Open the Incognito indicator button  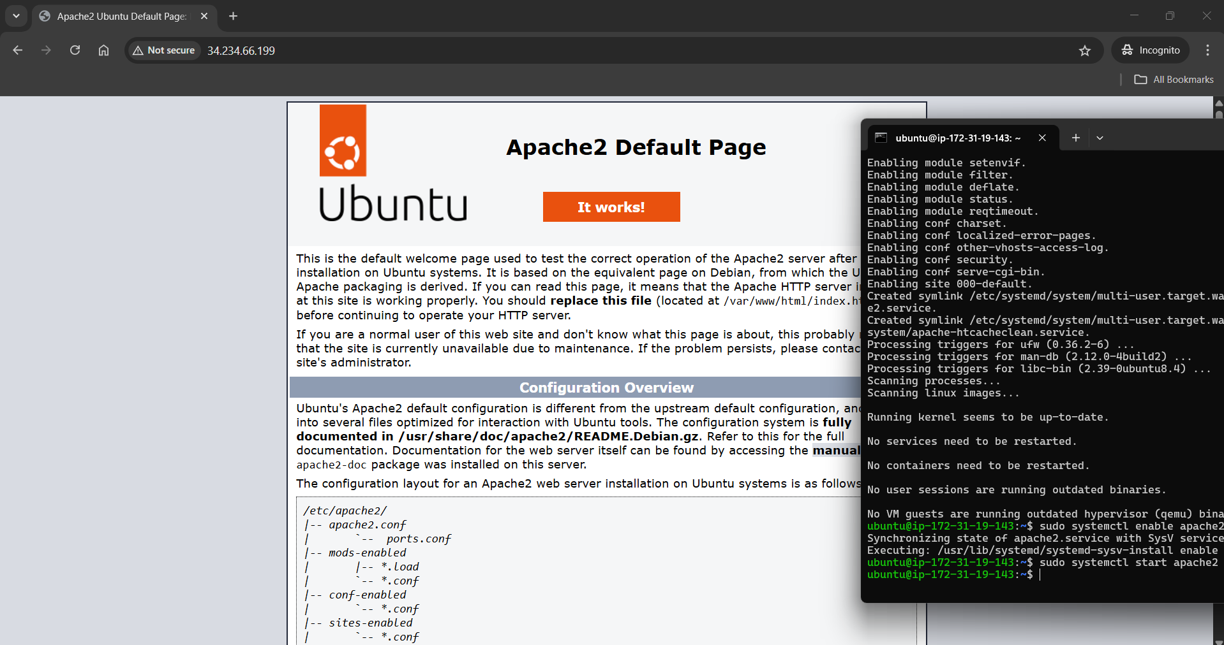[x=1151, y=50]
